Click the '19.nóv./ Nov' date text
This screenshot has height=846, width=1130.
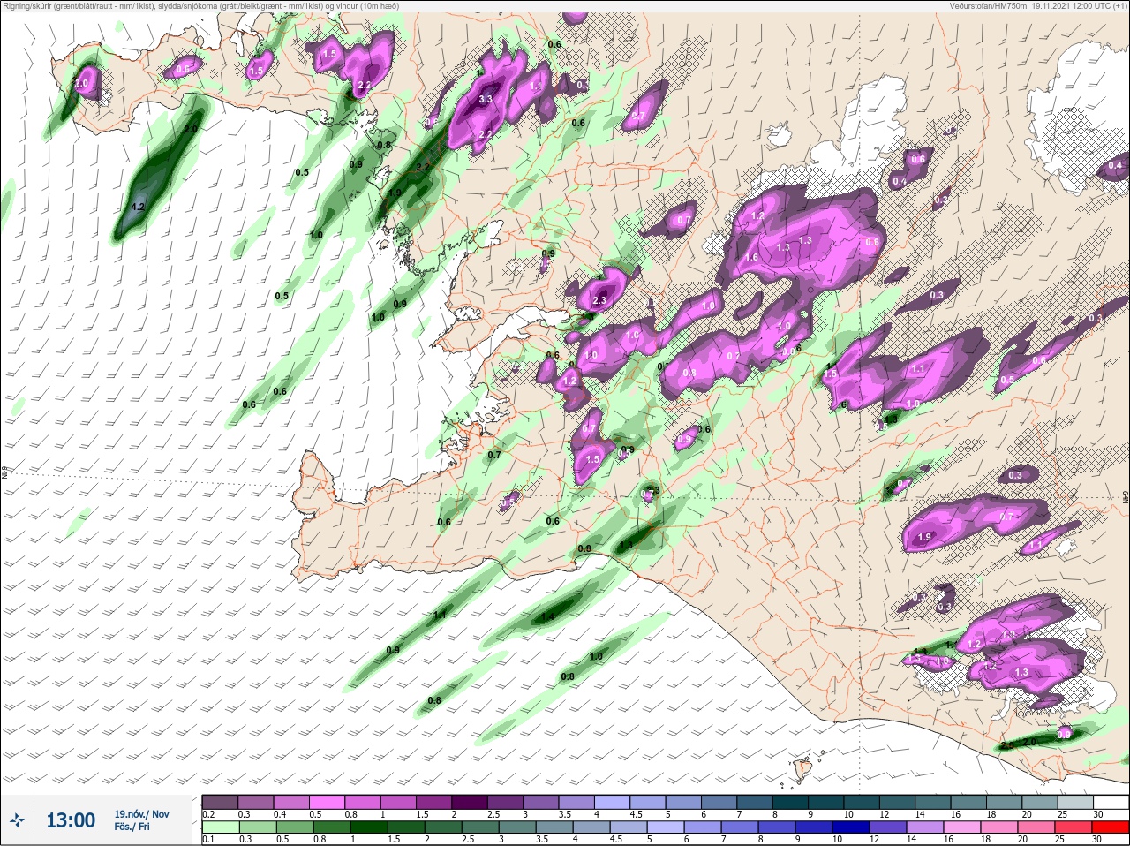coord(141,814)
